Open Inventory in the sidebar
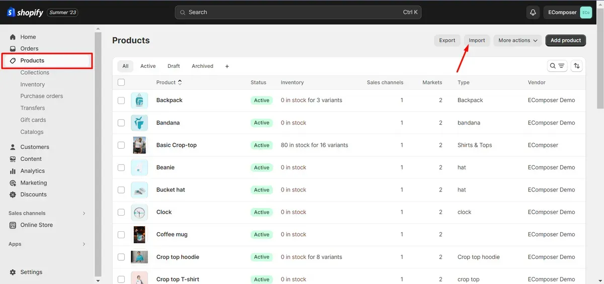 point(33,84)
